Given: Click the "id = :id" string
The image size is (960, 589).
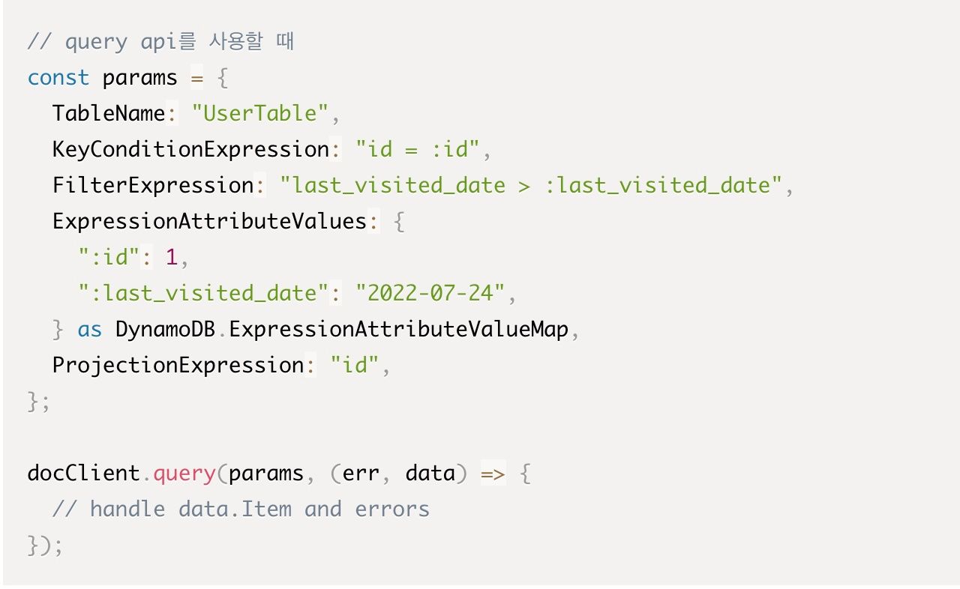Looking at the screenshot, I should 417,149.
